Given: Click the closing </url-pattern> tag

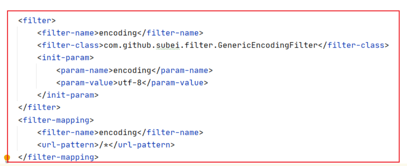Looking at the screenshot, I should tap(142, 145).
